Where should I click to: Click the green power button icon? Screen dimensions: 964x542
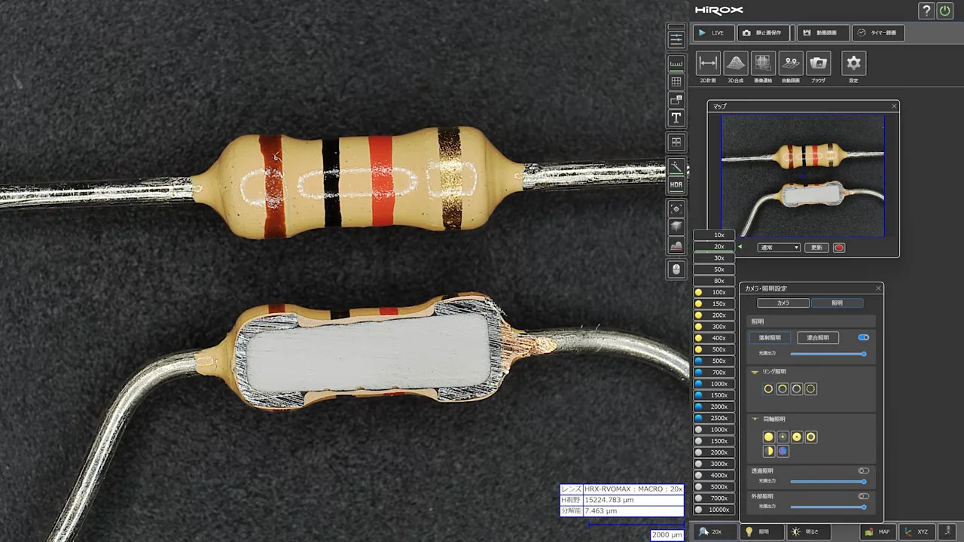coord(944,11)
